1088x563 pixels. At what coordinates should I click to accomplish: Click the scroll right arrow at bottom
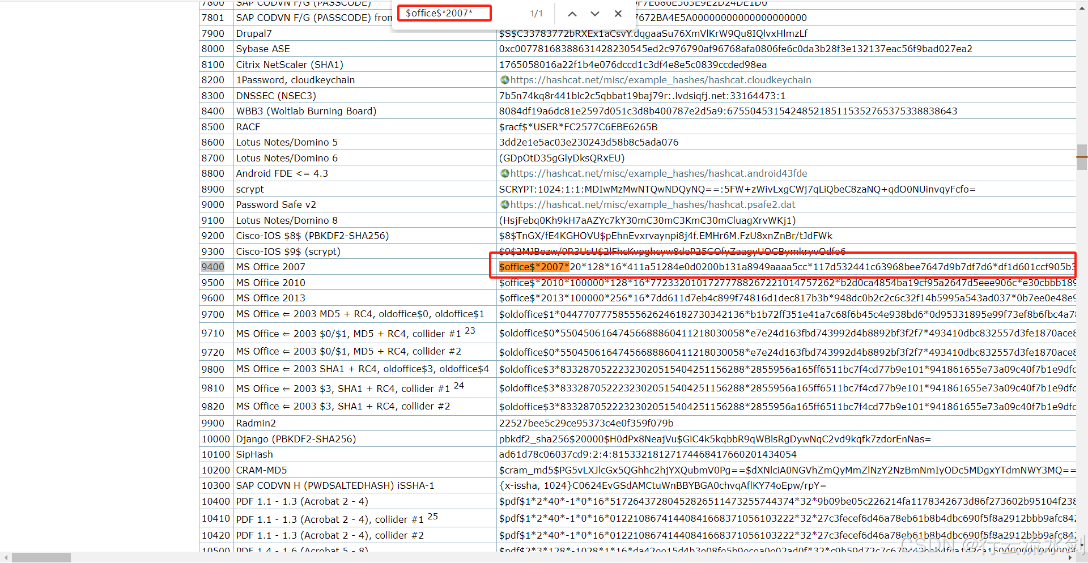pos(1071,557)
